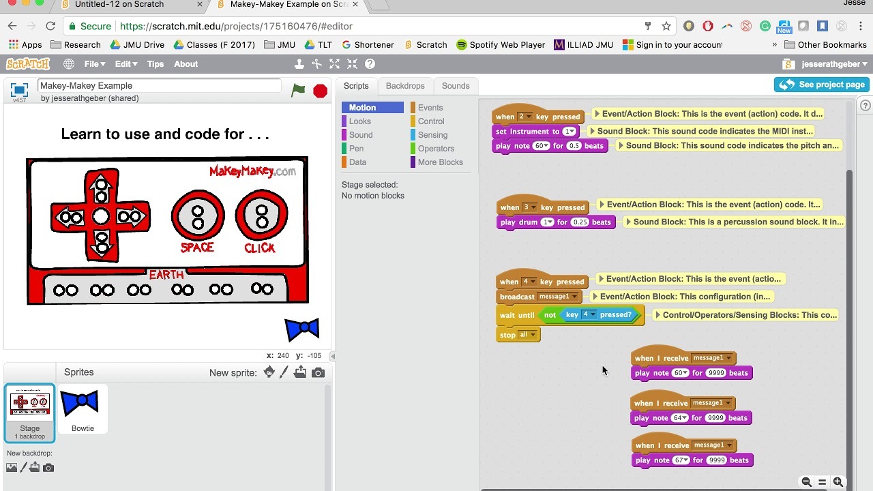Click the See project page button
873x491 pixels.
tap(822, 85)
